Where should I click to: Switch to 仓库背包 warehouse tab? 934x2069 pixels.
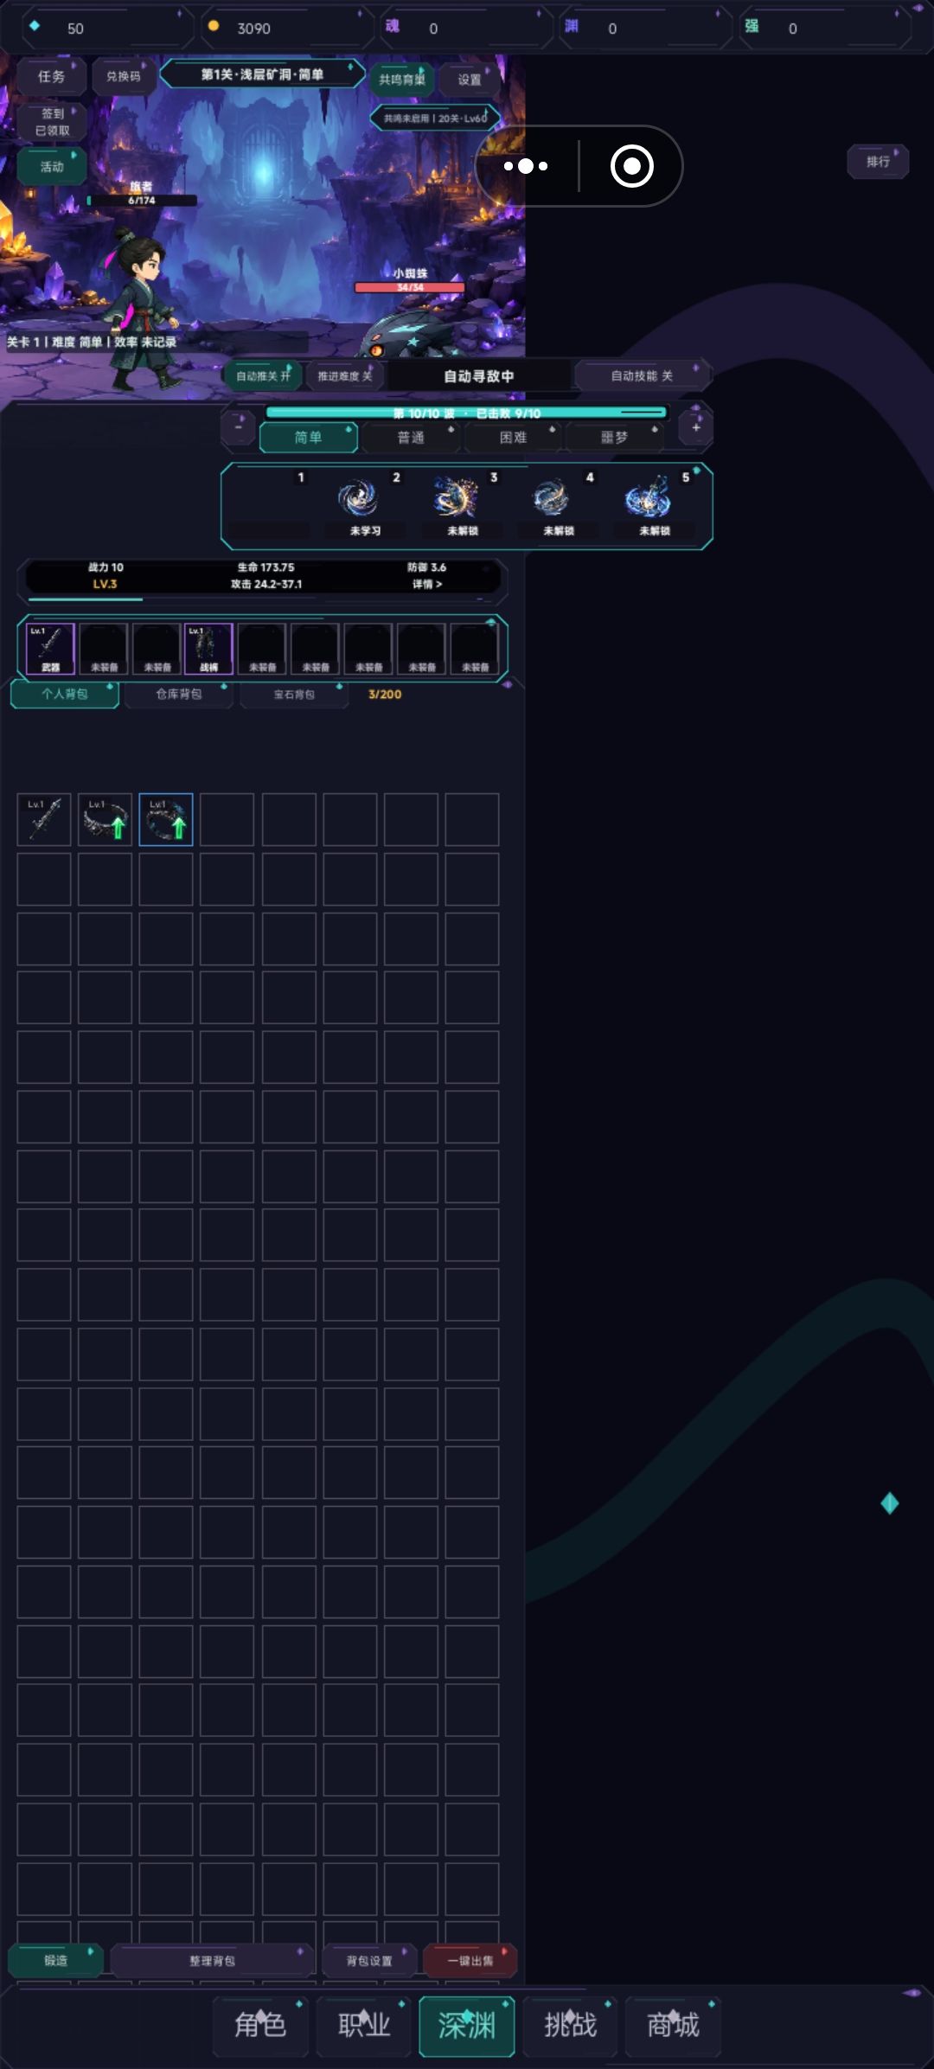pyautogui.click(x=179, y=695)
